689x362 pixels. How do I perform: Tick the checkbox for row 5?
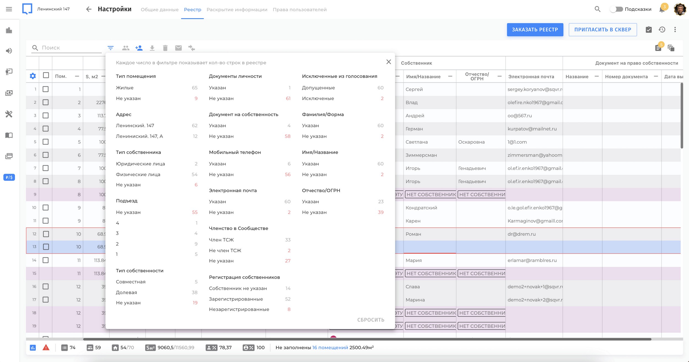pyautogui.click(x=46, y=142)
